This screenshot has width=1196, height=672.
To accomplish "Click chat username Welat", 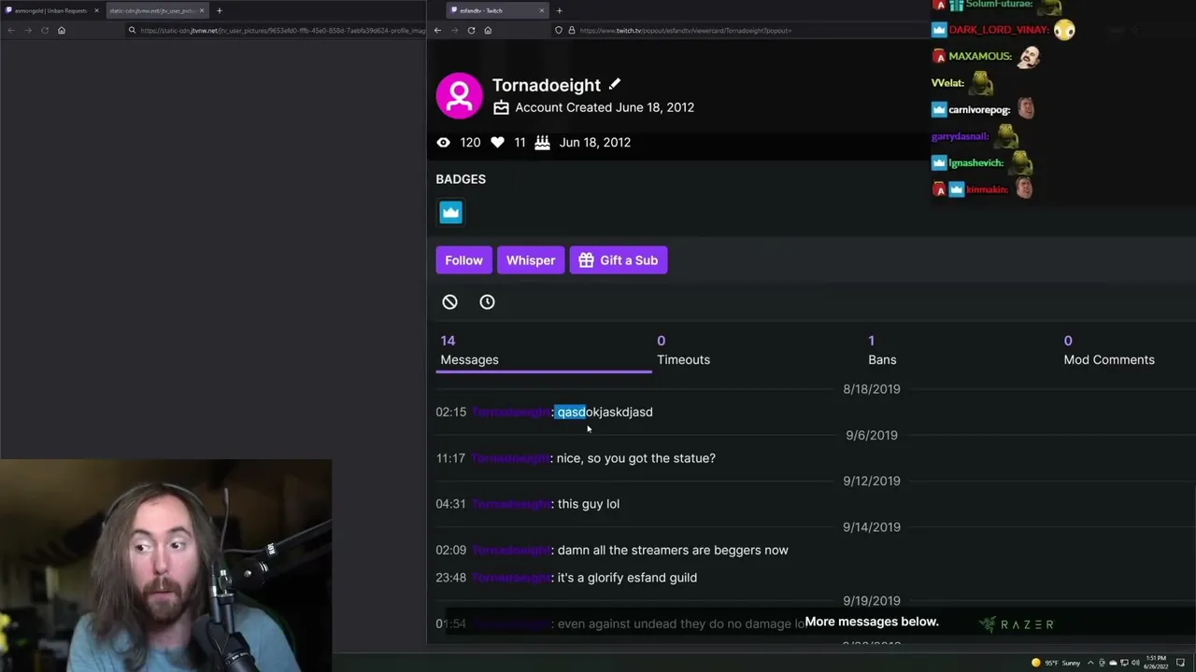I will pyautogui.click(x=947, y=83).
